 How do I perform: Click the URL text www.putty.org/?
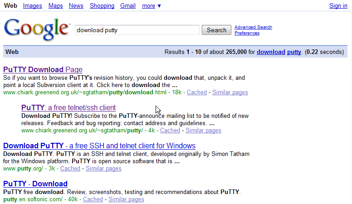23,169
